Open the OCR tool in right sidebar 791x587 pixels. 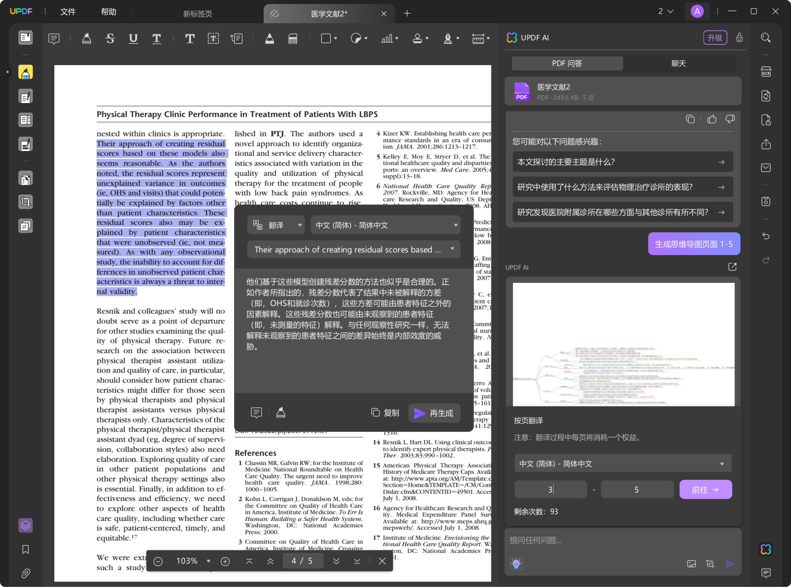(x=766, y=72)
